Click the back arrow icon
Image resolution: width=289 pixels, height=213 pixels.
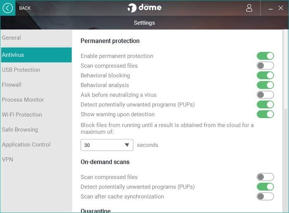[7, 8]
